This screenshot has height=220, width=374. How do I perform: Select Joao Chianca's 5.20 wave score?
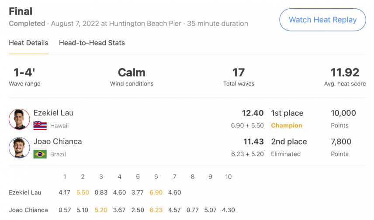click(101, 210)
